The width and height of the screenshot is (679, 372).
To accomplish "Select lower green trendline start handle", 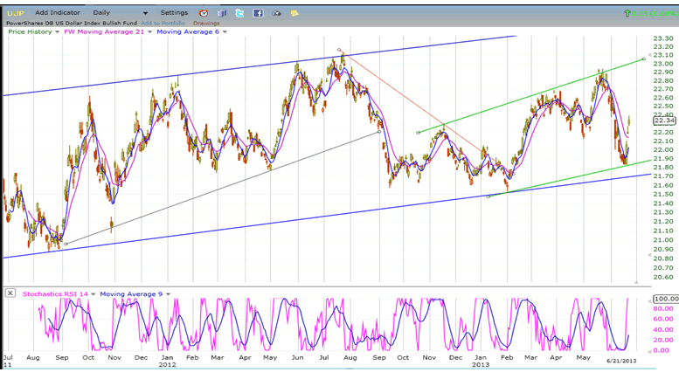I will click(488, 196).
